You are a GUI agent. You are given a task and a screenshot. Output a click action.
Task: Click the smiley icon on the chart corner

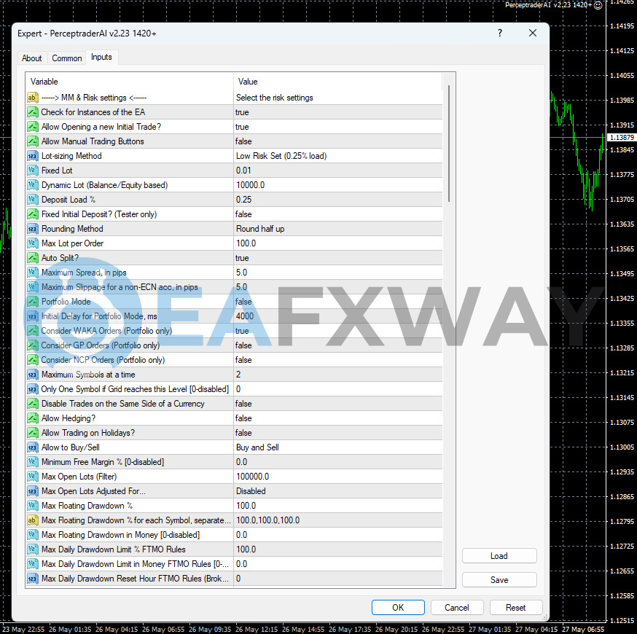pyautogui.click(x=598, y=5)
